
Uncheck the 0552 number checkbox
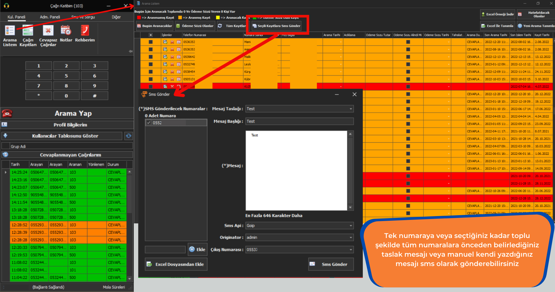(x=149, y=123)
